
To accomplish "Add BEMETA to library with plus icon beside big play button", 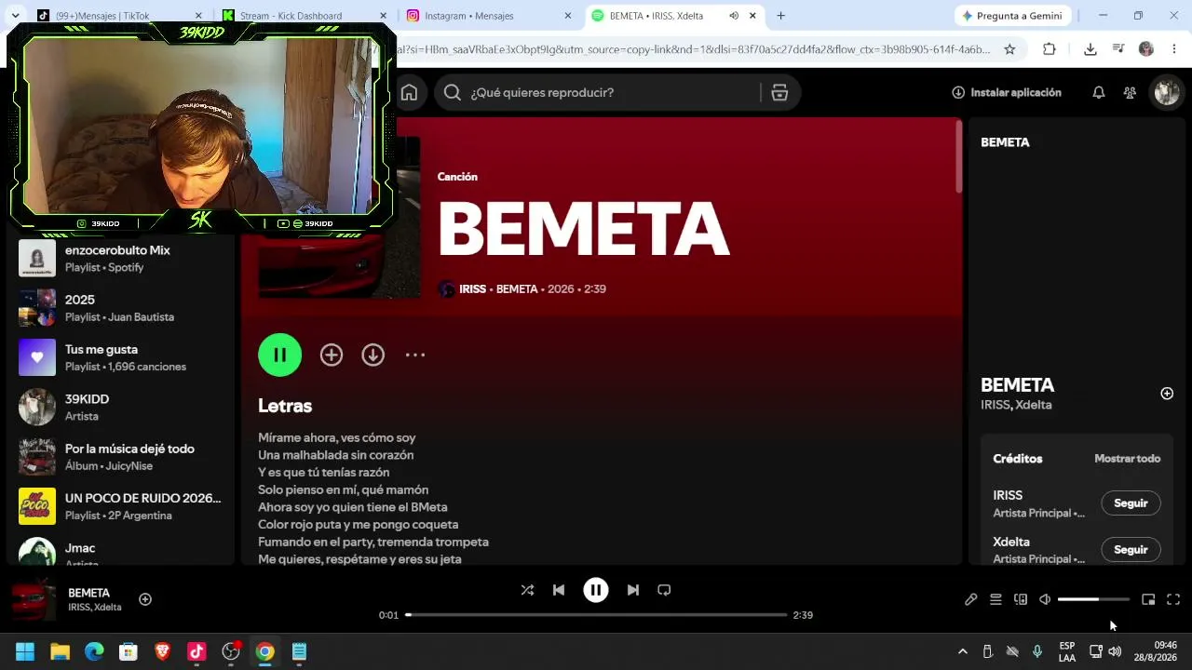I will [x=332, y=355].
